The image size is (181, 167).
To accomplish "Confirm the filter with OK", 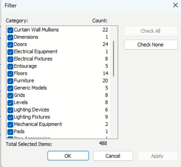I will point(68,156).
